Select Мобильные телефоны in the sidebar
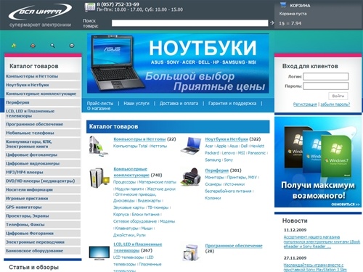The image size is (363, 272). pyautogui.click(x=43, y=133)
